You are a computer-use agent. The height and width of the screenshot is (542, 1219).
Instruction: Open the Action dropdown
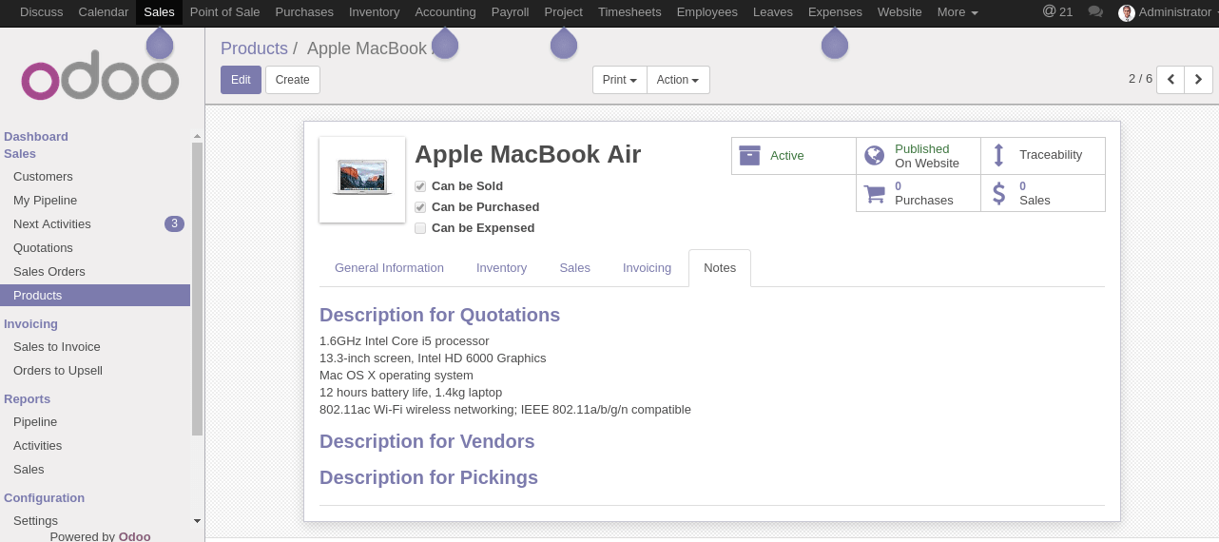click(x=678, y=80)
